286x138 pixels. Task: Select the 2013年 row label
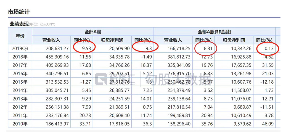pos(20,99)
